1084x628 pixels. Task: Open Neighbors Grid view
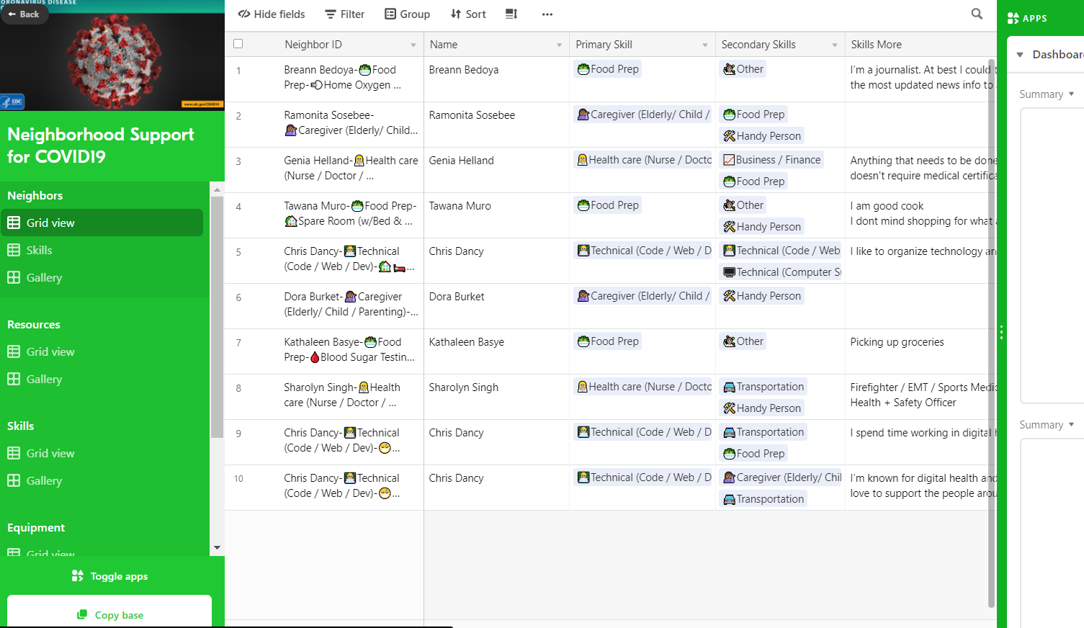(102, 223)
